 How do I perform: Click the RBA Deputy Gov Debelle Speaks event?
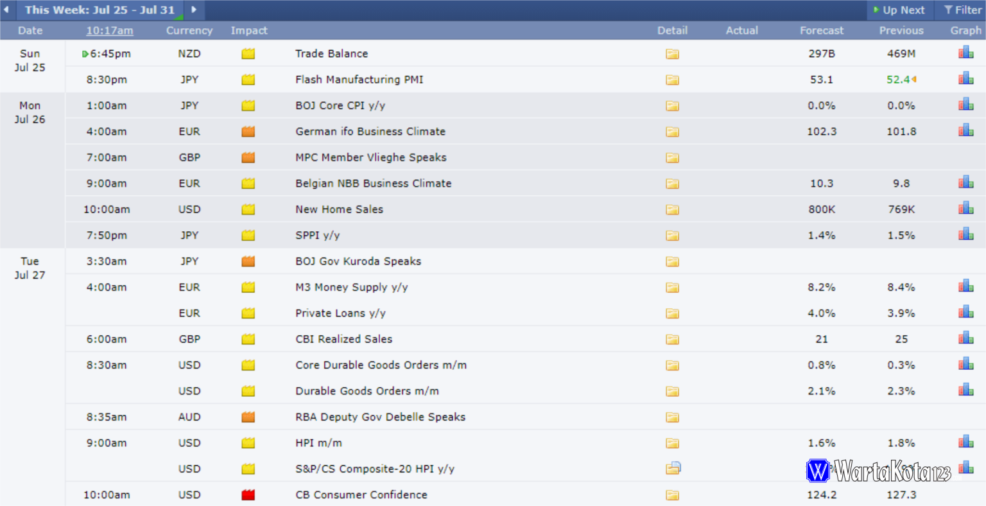(380, 417)
